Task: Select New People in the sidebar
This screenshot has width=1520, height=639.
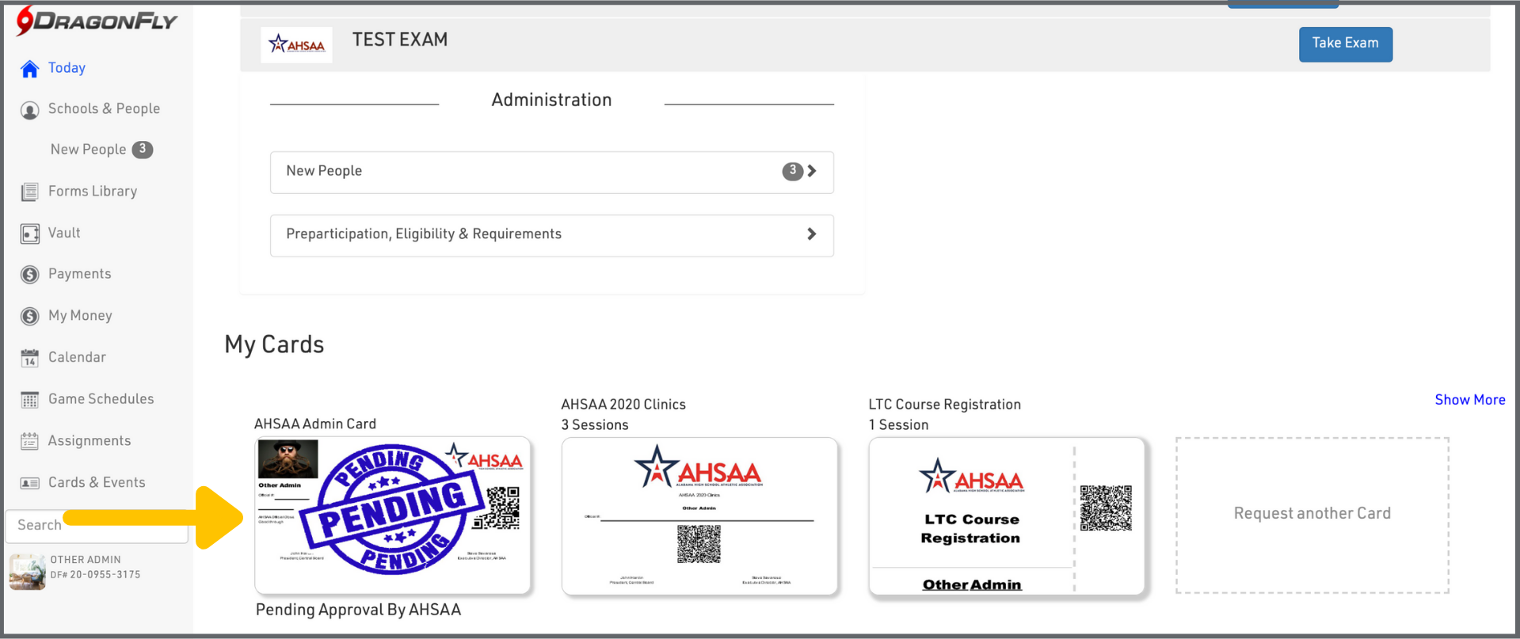Action: (x=88, y=150)
